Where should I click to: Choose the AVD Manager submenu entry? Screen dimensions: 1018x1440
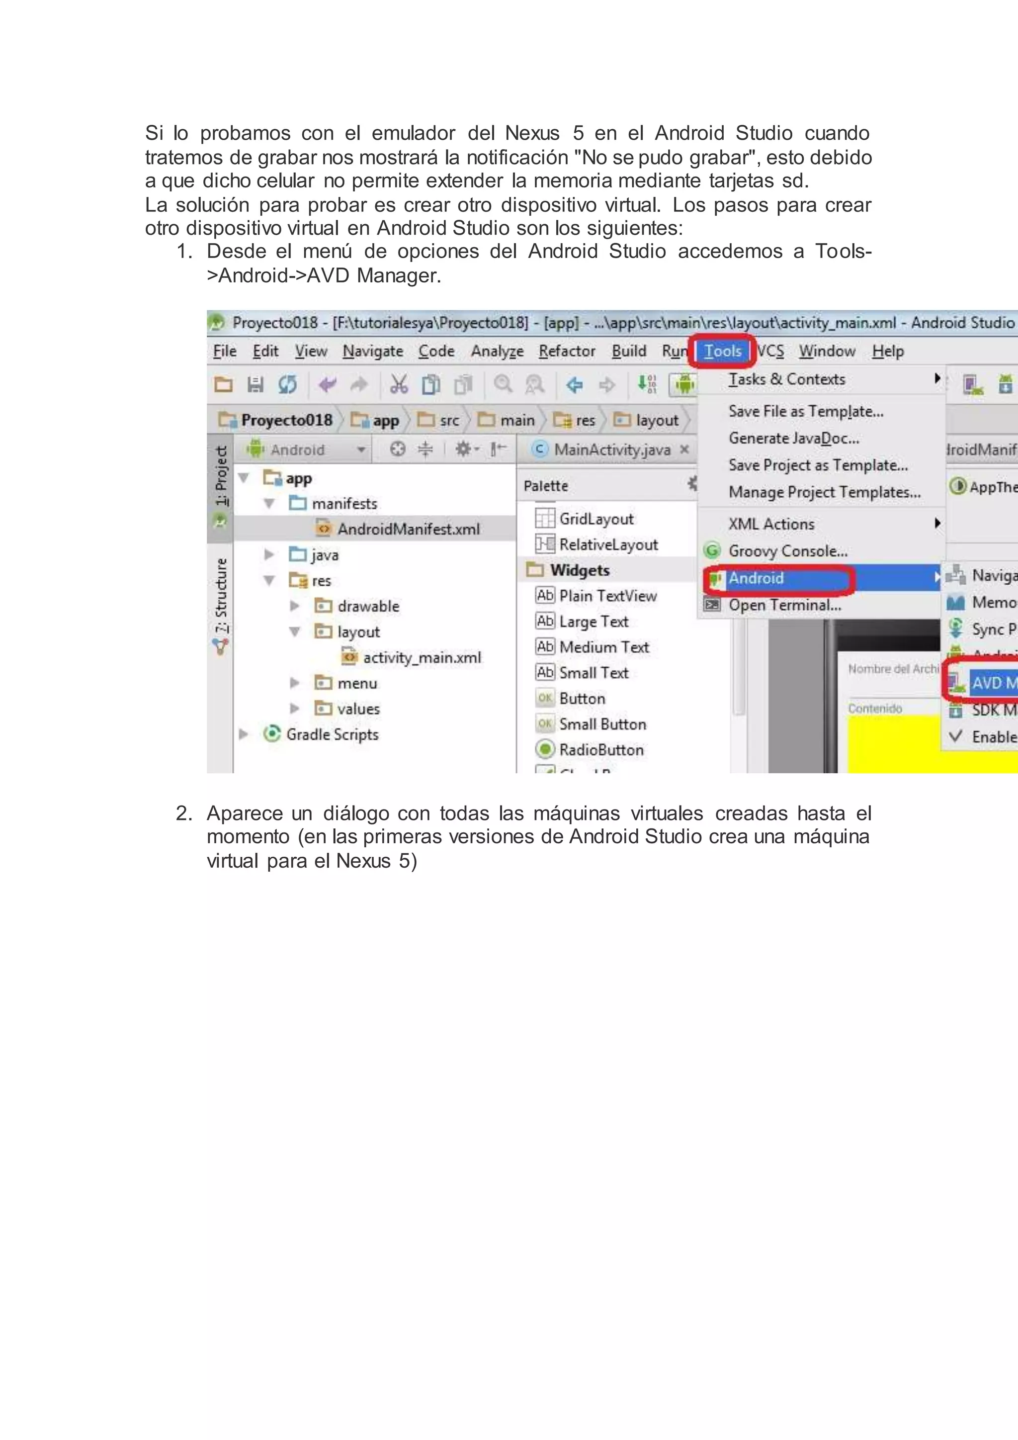[981, 682]
